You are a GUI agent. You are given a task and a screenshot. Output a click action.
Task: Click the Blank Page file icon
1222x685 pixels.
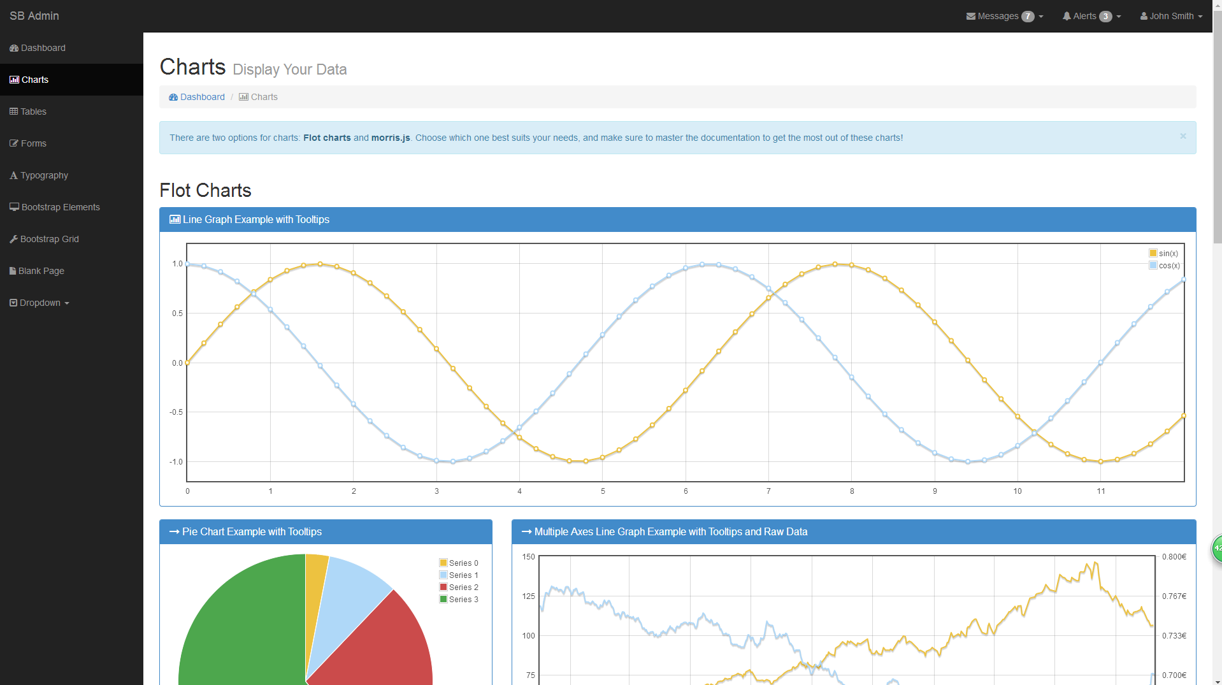(x=13, y=271)
